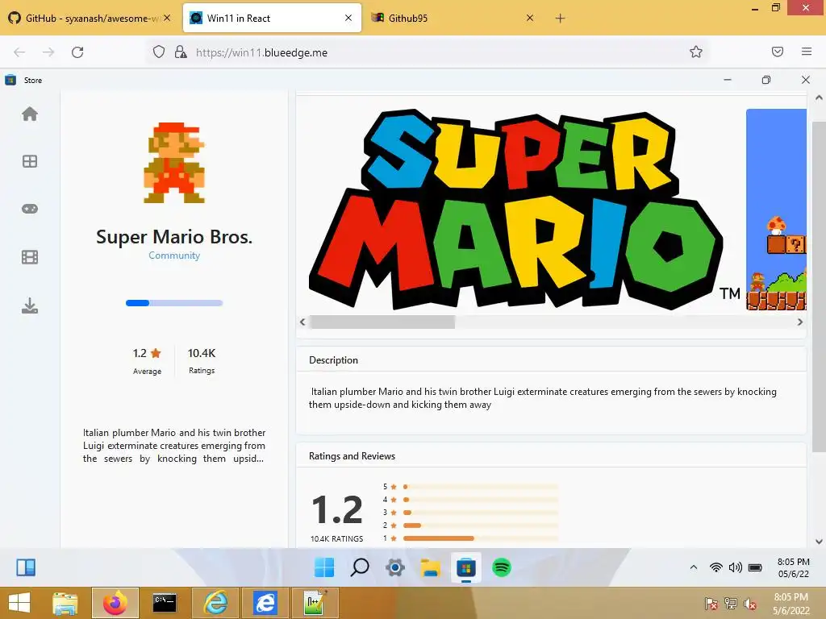Screen dimensions: 826x619
Task: Click the muted speaker icon in the host tray
Action: [x=750, y=604]
